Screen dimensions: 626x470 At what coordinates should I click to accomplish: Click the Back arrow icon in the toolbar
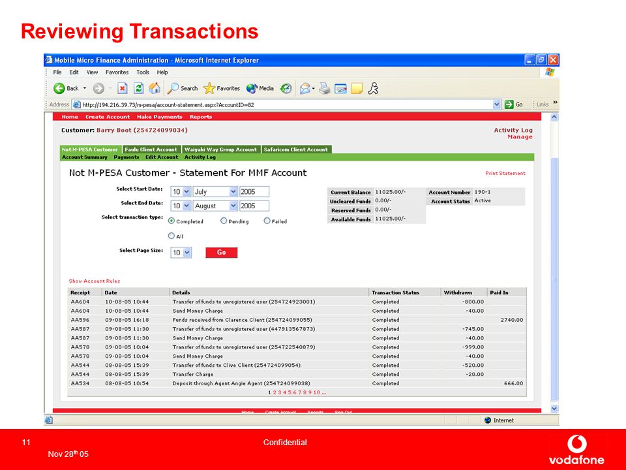coord(59,88)
